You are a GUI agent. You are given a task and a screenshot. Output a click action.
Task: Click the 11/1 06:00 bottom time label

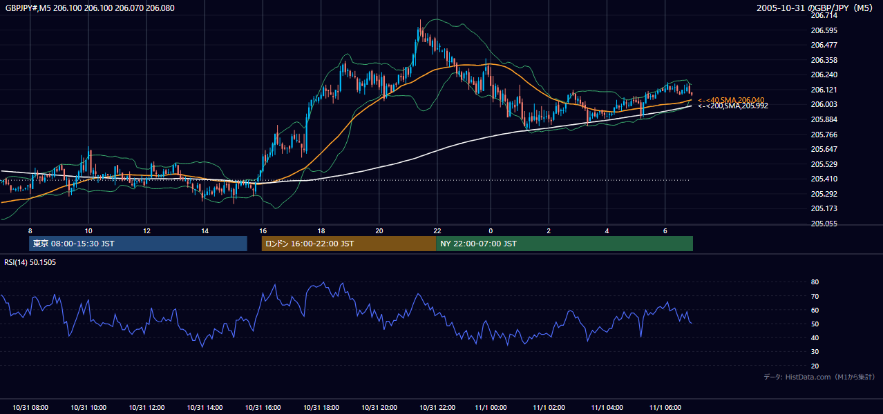[665, 408]
